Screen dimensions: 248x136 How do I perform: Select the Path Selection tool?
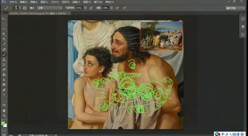4,100
